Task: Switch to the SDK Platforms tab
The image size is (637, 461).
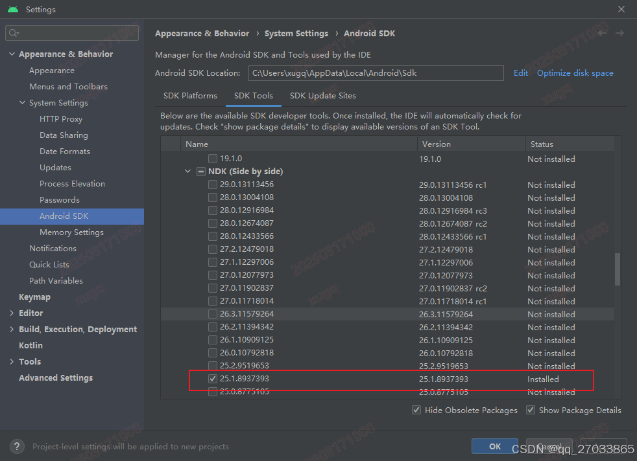Action: (189, 95)
